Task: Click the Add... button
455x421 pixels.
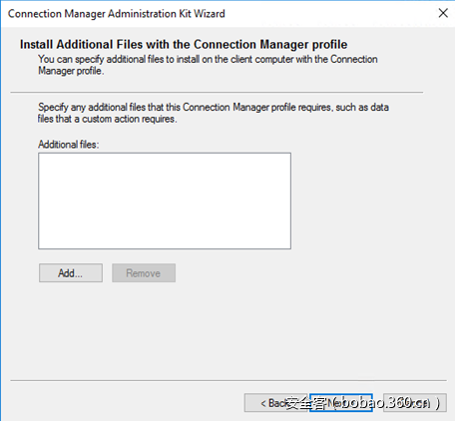Action: (x=71, y=273)
